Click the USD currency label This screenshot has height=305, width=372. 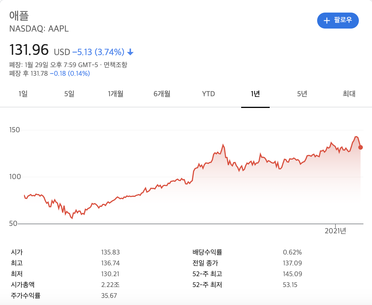(62, 52)
